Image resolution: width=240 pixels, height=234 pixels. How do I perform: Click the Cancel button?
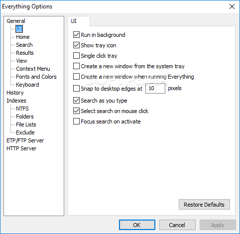point(177,225)
